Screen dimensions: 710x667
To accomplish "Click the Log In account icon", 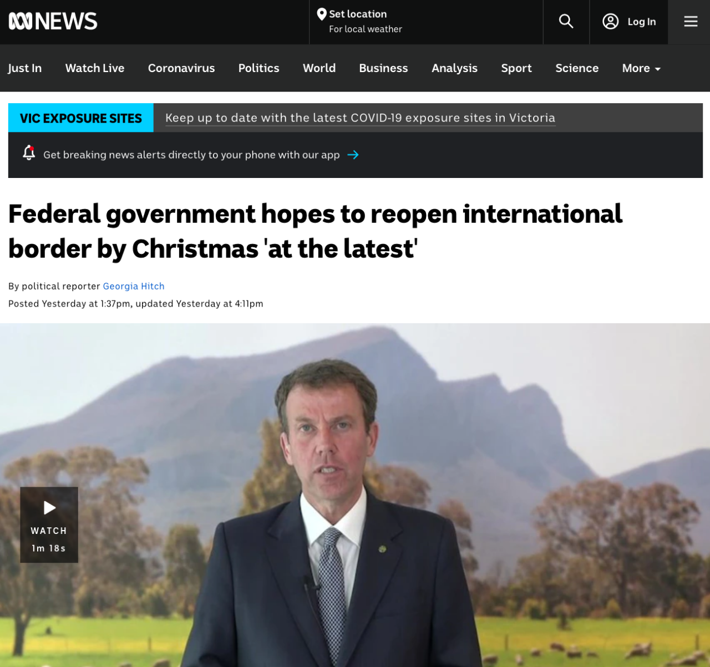I will [610, 22].
